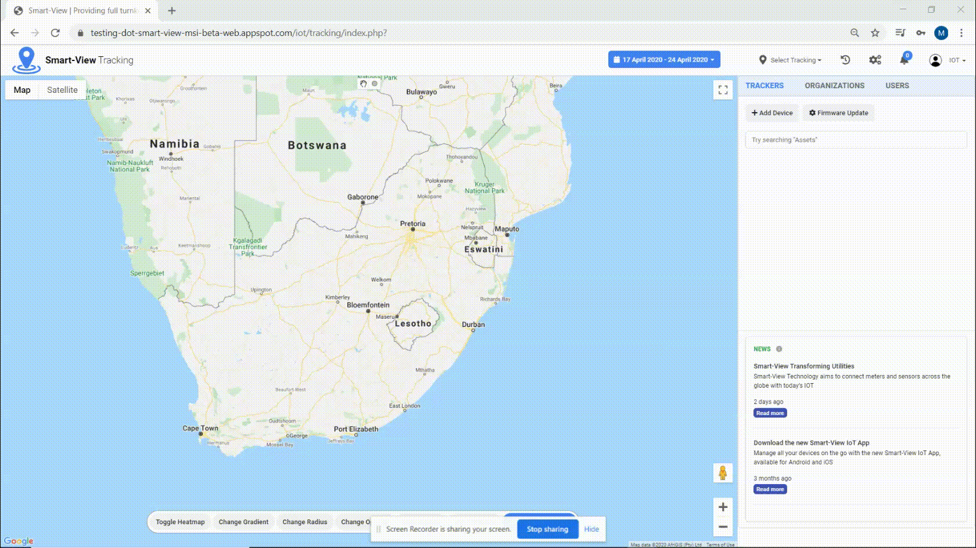Viewport: 976px width, 548px height.
Task: Click the Maputo label on map
Action: (x=507, y=229)
